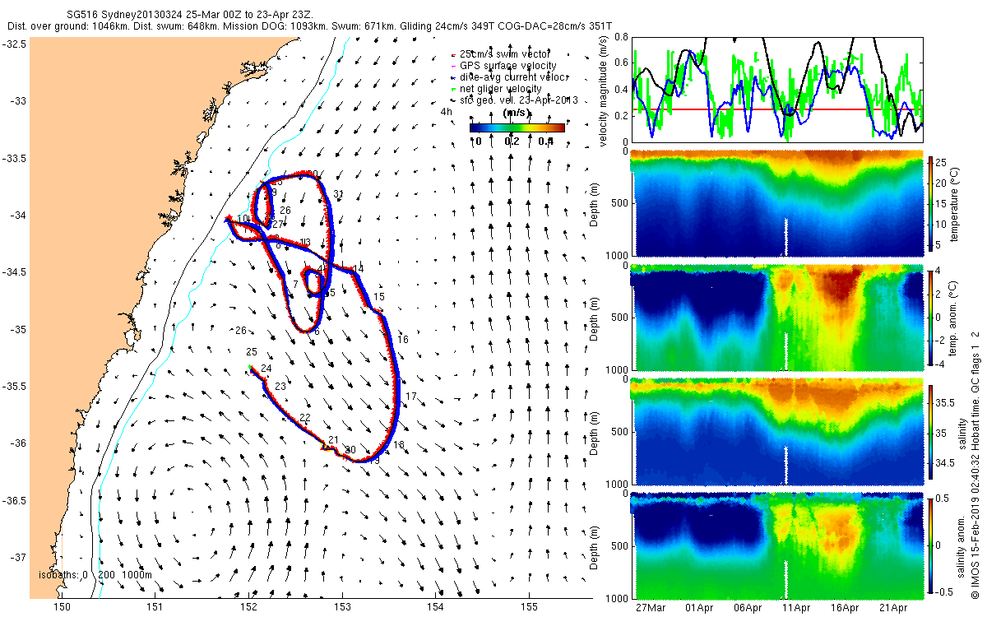Click longitude tick label '153'

click(x=342, y=607)
